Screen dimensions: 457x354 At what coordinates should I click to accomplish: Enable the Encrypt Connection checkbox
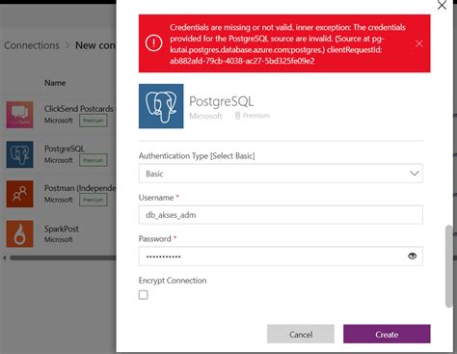[144, 295]
